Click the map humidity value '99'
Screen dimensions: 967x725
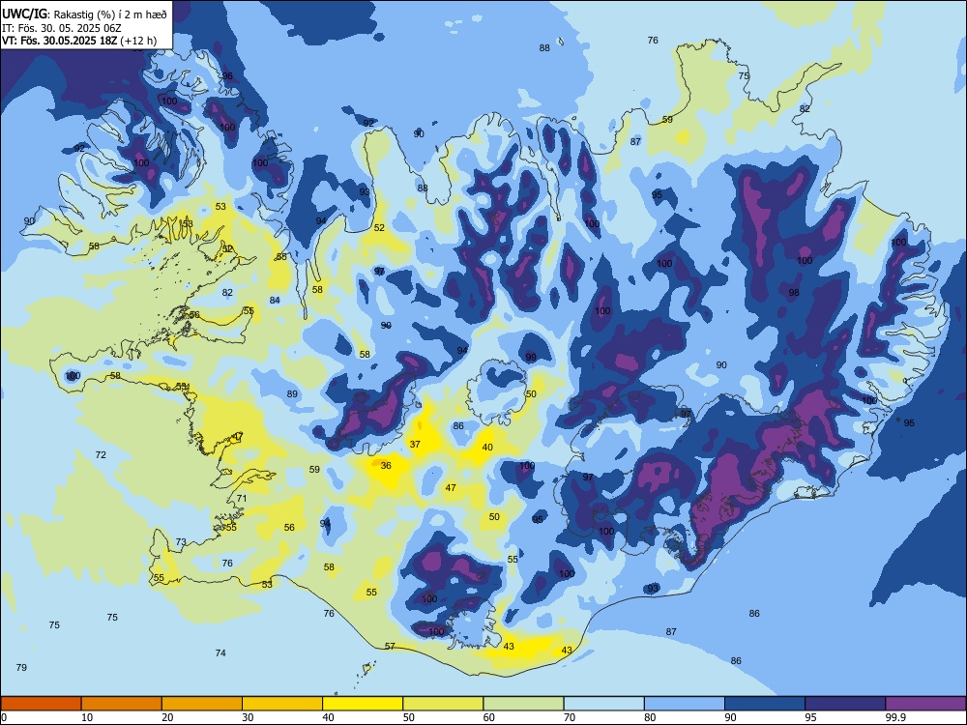coord(531,357)
